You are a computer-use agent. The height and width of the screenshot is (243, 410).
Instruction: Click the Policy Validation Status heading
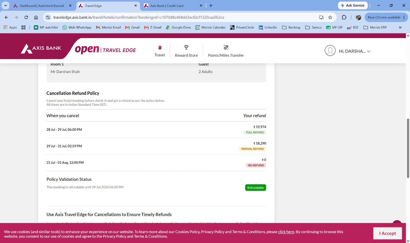click(69, 179)
